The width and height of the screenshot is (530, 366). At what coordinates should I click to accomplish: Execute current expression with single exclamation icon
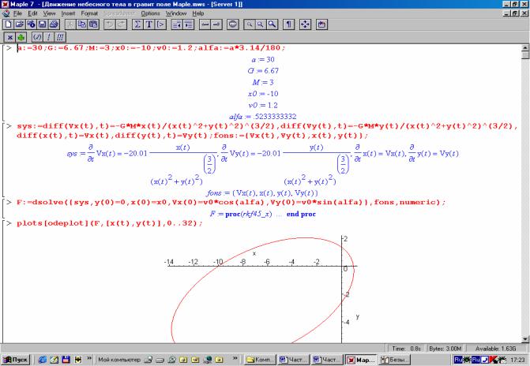pos(49,37)
